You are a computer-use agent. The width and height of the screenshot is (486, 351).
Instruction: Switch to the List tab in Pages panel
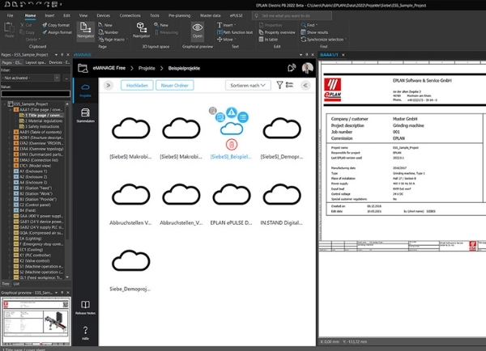coord(16,284)
